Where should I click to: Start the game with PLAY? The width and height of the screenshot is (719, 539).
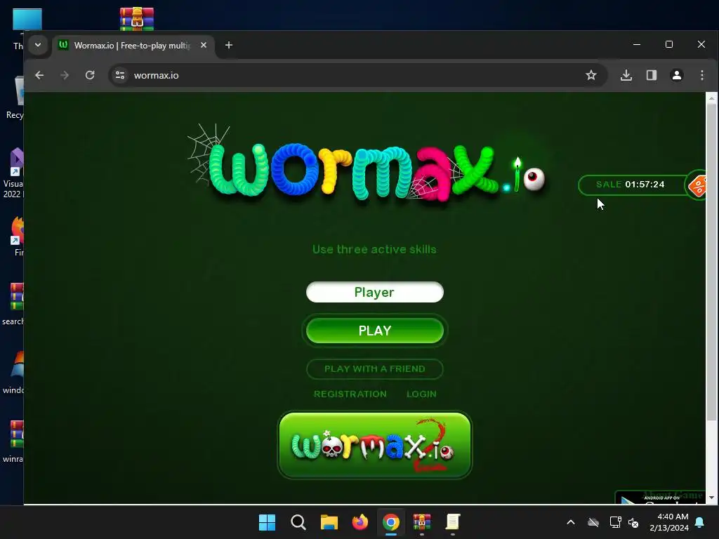(375, 331)
